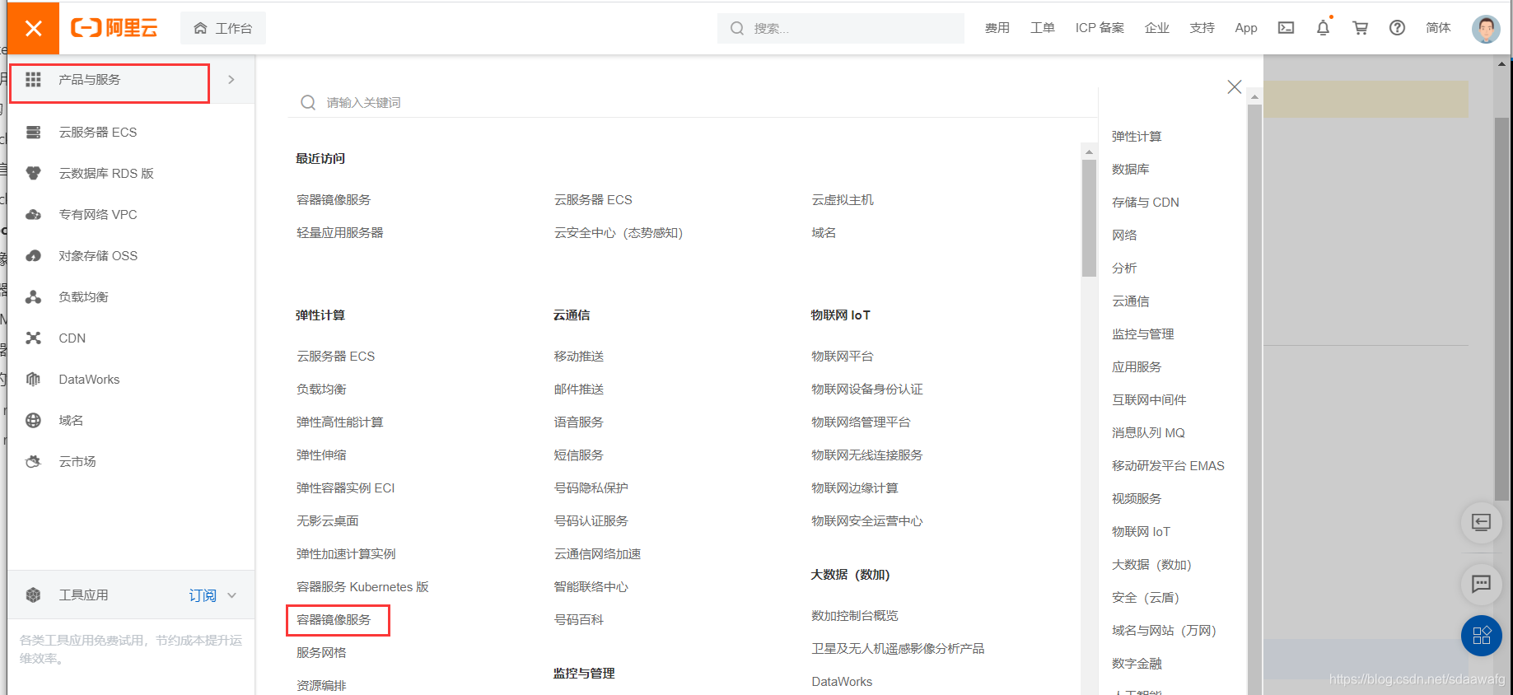Open the 费用 menu
This screenshot has width=1513, height=695.
point(997,28)
